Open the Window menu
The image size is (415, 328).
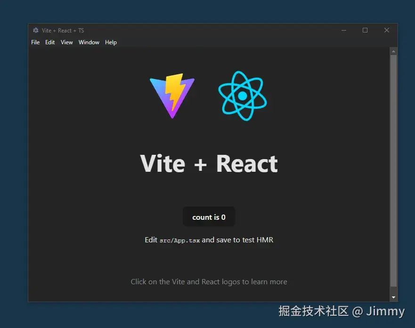click(89, 42)
